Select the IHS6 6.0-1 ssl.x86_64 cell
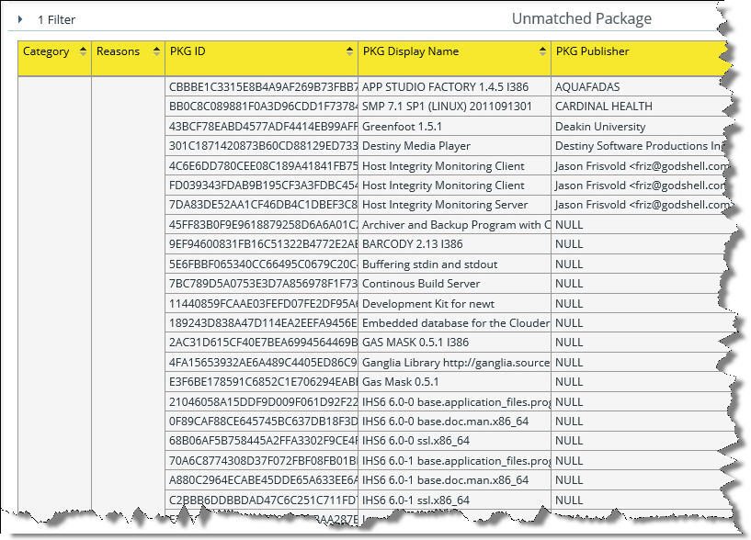 click(454, 500)
